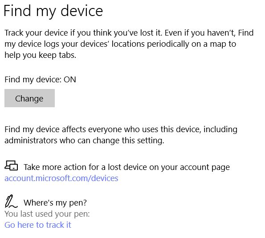The height and width of the screenshot is (238, 265).
Task: Click the devices icon beside lost device text
Action: click(11, 165)
